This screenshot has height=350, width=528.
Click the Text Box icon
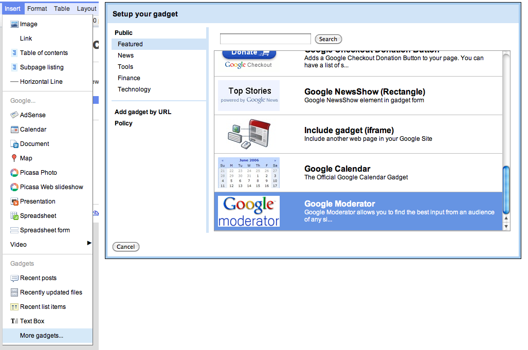14,321
